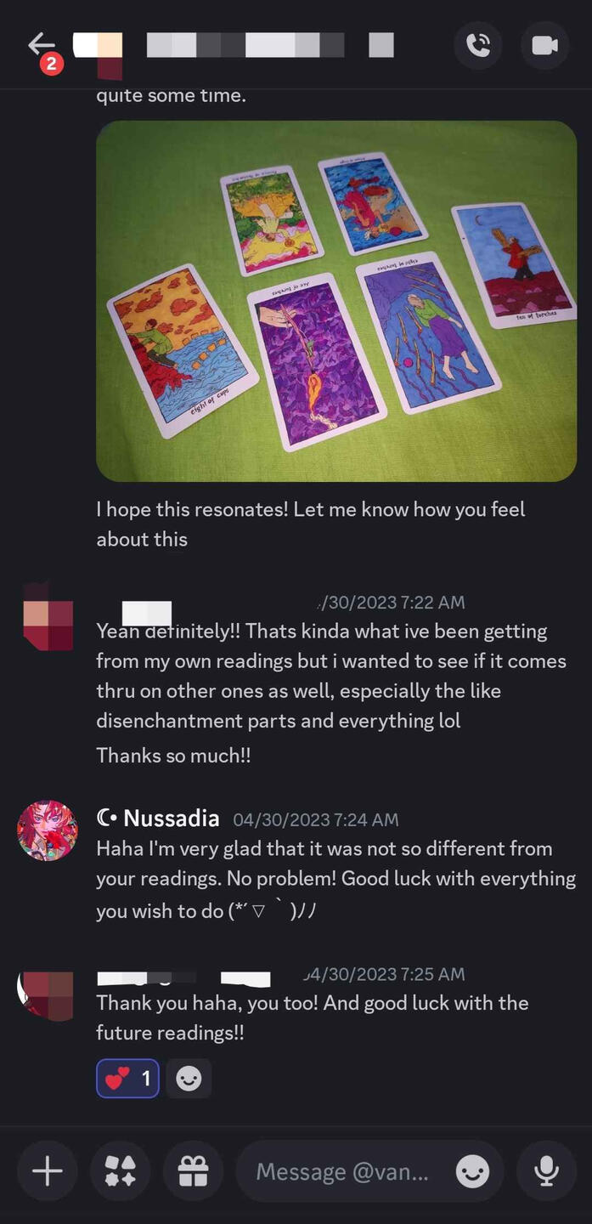Open the apps launcher icon

121,1172
